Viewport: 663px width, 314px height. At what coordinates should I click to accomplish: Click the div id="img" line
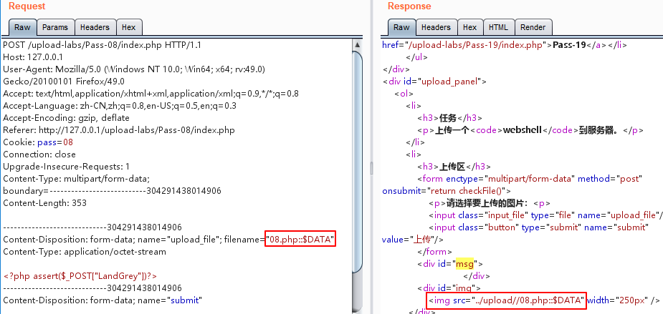449,288
